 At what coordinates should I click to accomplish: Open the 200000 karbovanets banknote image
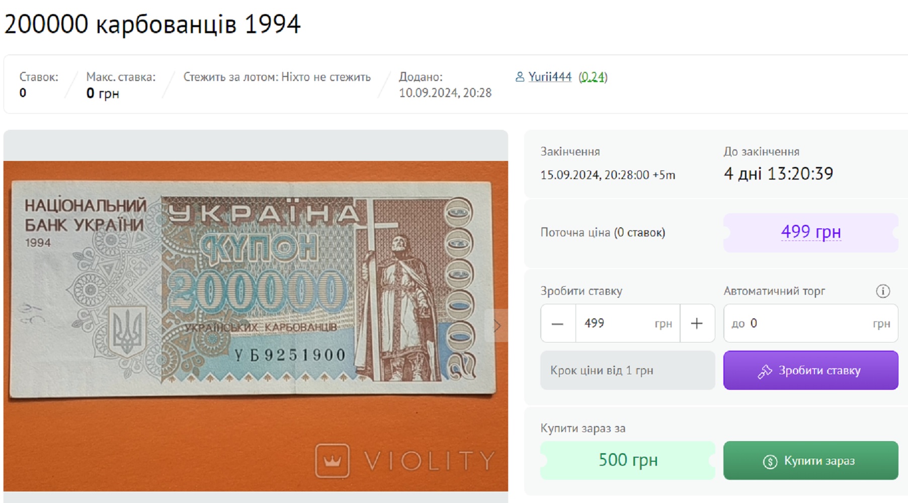pyautogui.click(x=256, y=326)
